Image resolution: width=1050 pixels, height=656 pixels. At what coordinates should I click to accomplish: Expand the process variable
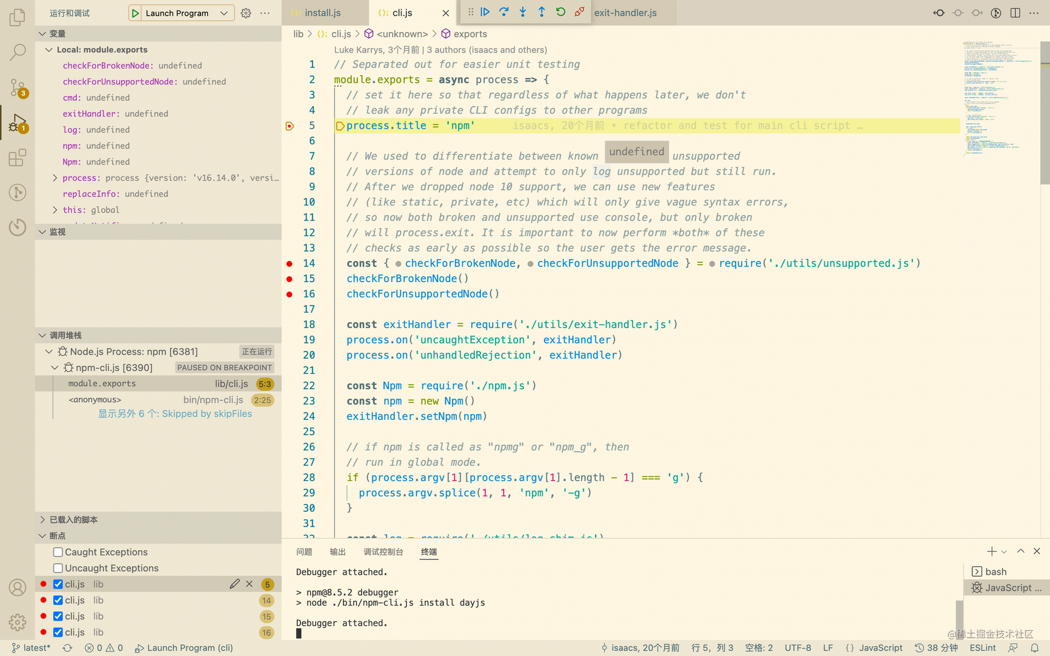(55, 178)
